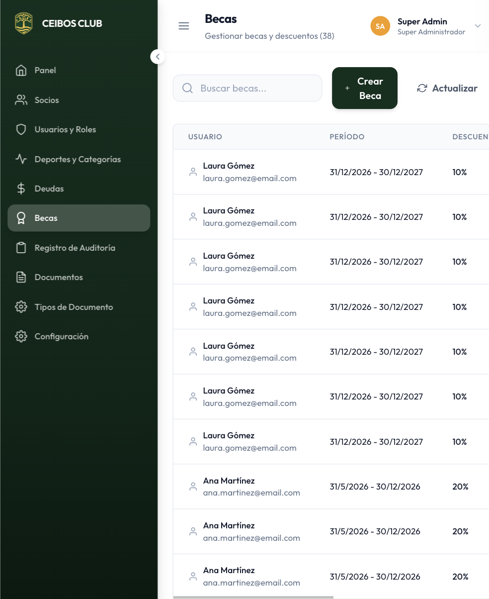Open the Documentos menu item

(x=59, y=277)
